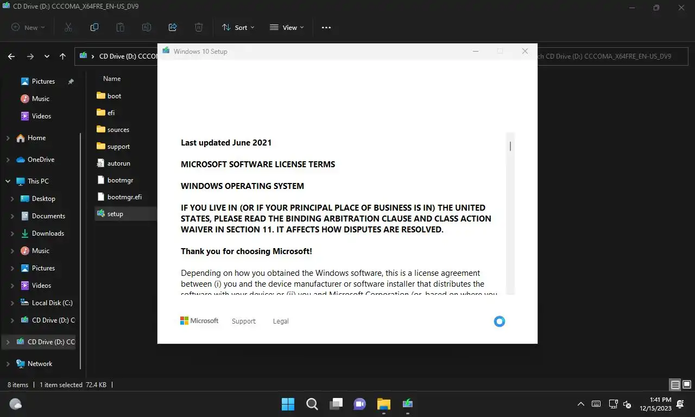Click the Paste clipboard icon in Explorer toolbar

pos(121,27)
